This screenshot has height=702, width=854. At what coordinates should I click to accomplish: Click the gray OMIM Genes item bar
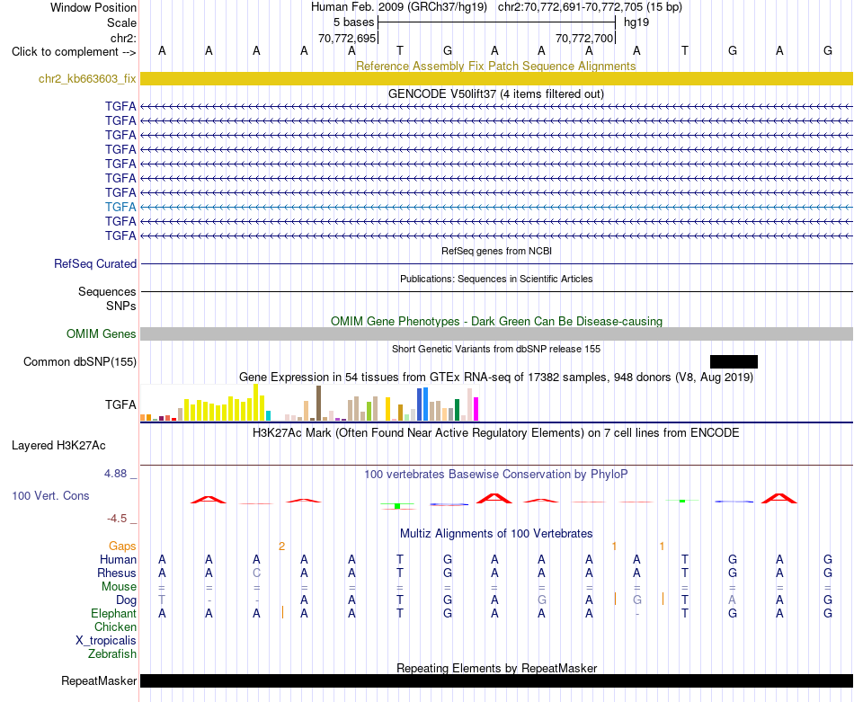pos(496,333)
